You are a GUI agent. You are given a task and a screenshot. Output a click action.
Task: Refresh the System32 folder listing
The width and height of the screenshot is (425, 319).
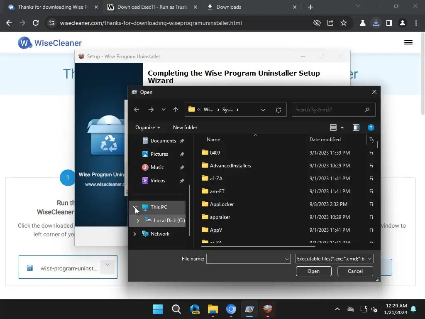pos(278,110)
